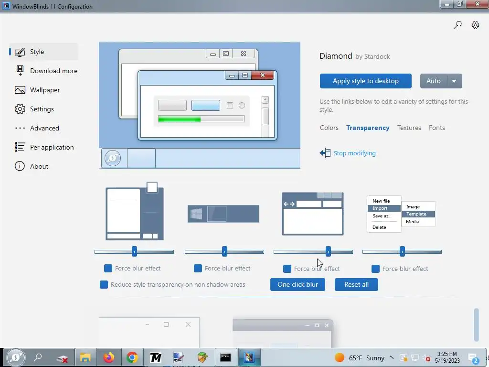The height and width of the screenshot is (367, 489).
Task: Switch to the Transparency tab
Action: tap(368, 128)
